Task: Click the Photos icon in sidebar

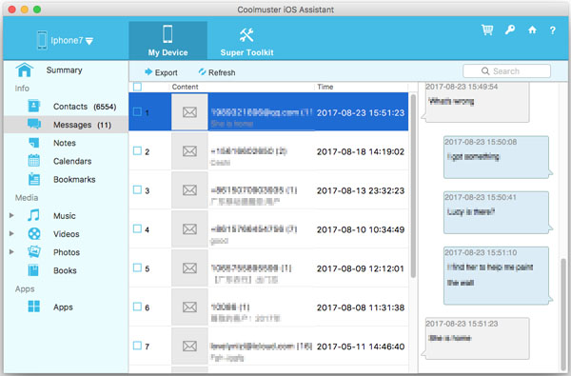Action: [34, 251]
